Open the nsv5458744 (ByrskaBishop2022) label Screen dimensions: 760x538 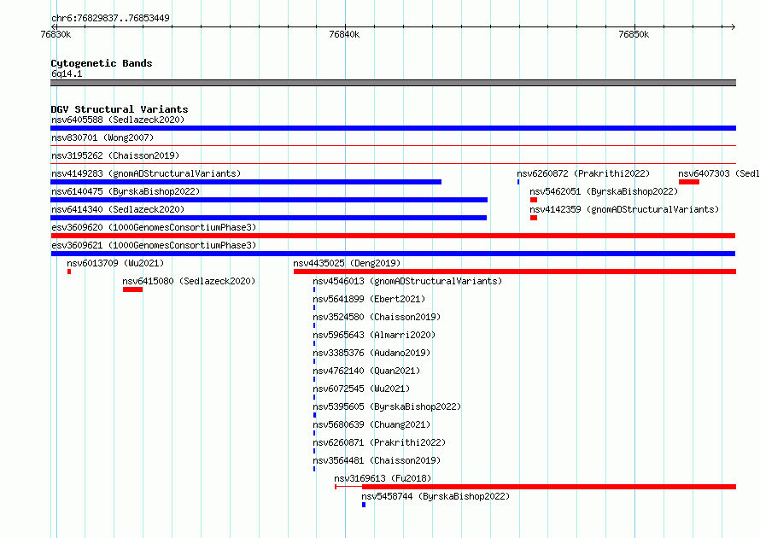pyautogui.click(x=436, y=496)
